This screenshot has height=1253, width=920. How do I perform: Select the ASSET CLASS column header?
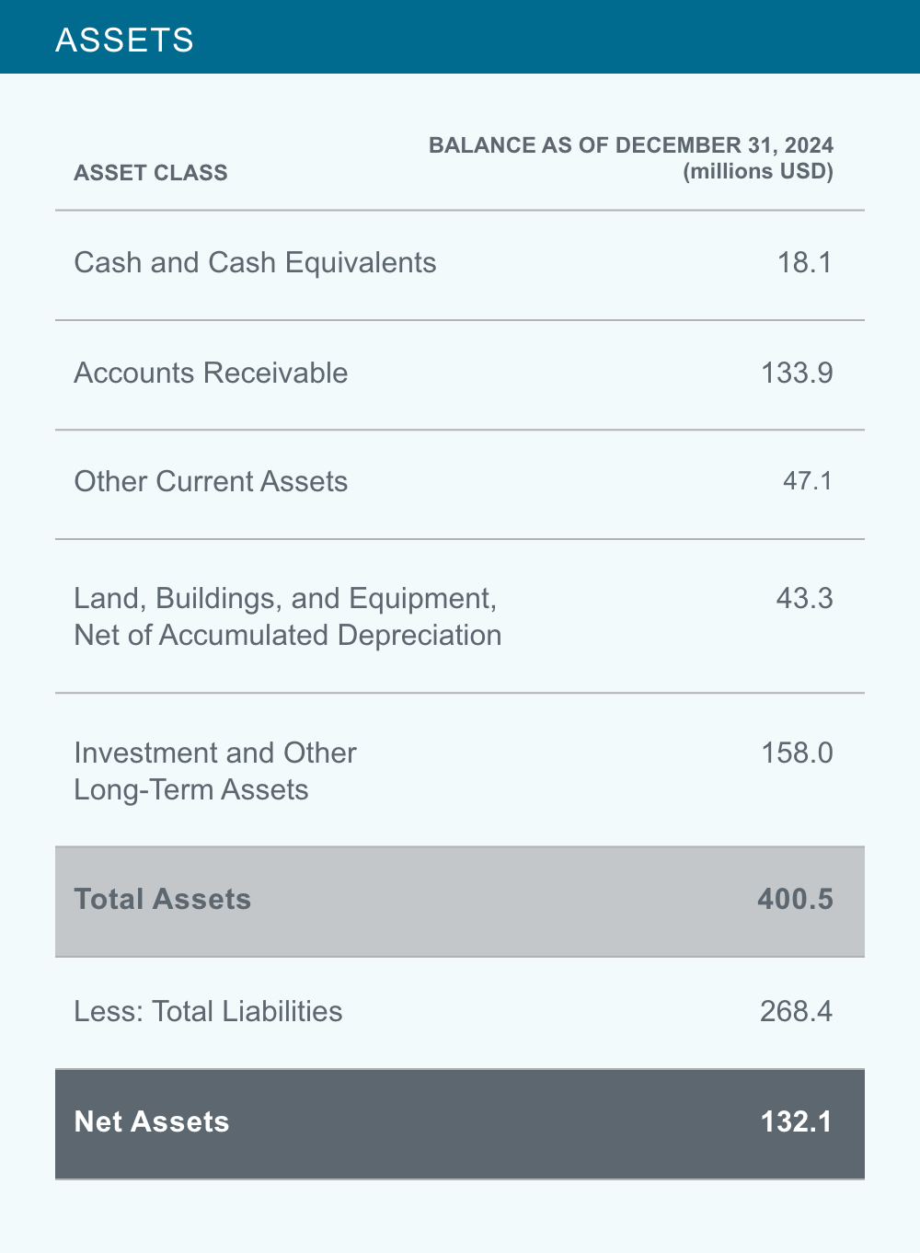(x=151, y=173)
